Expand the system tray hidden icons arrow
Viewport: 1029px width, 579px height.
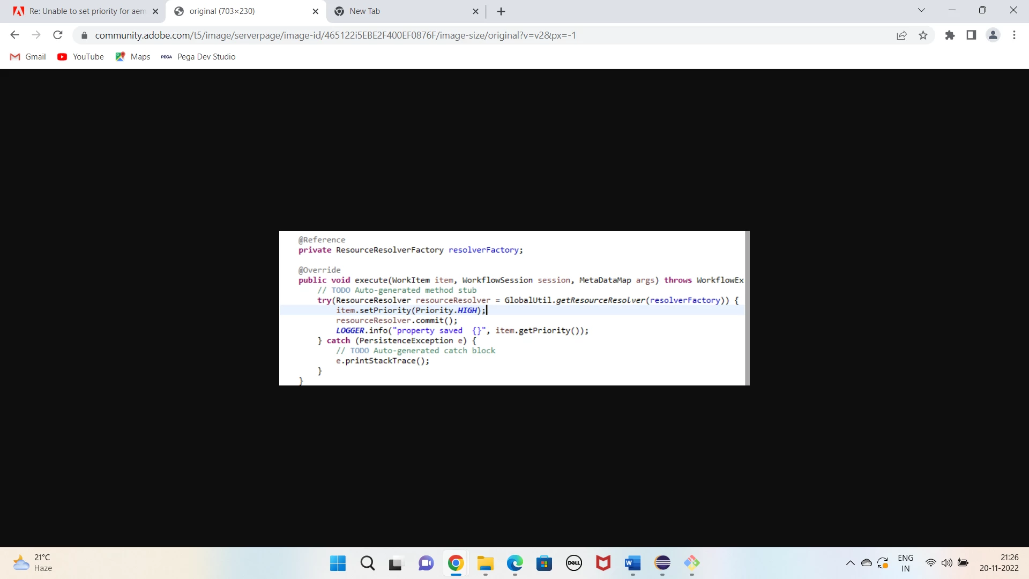pyautogui.click(x=850, y=563)
